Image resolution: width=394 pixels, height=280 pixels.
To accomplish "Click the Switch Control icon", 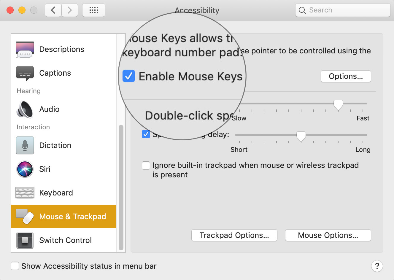I will (x=25, y=240).
